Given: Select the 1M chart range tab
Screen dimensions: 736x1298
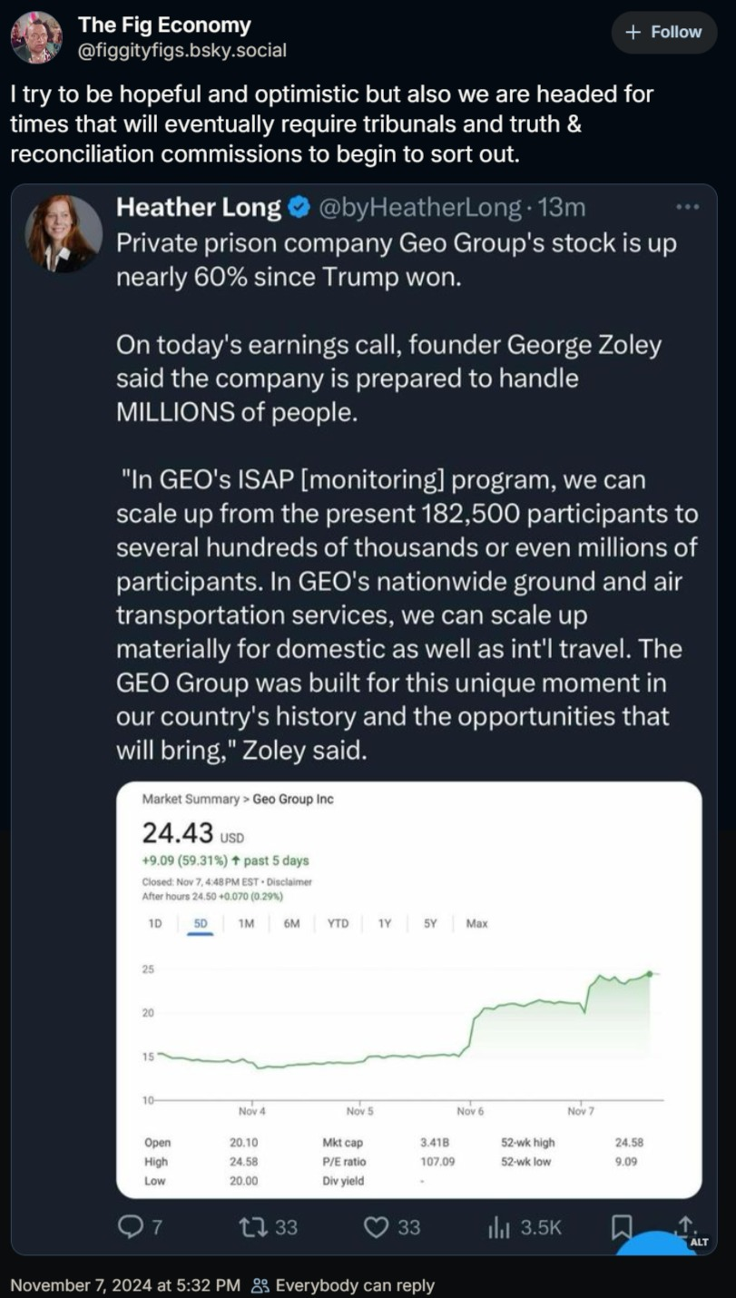Looking at the screenshot, I should coord(247,923).
